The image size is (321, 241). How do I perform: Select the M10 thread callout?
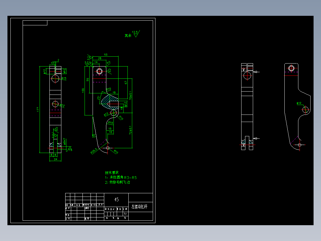pyautogui.click(x=64, y=71)
